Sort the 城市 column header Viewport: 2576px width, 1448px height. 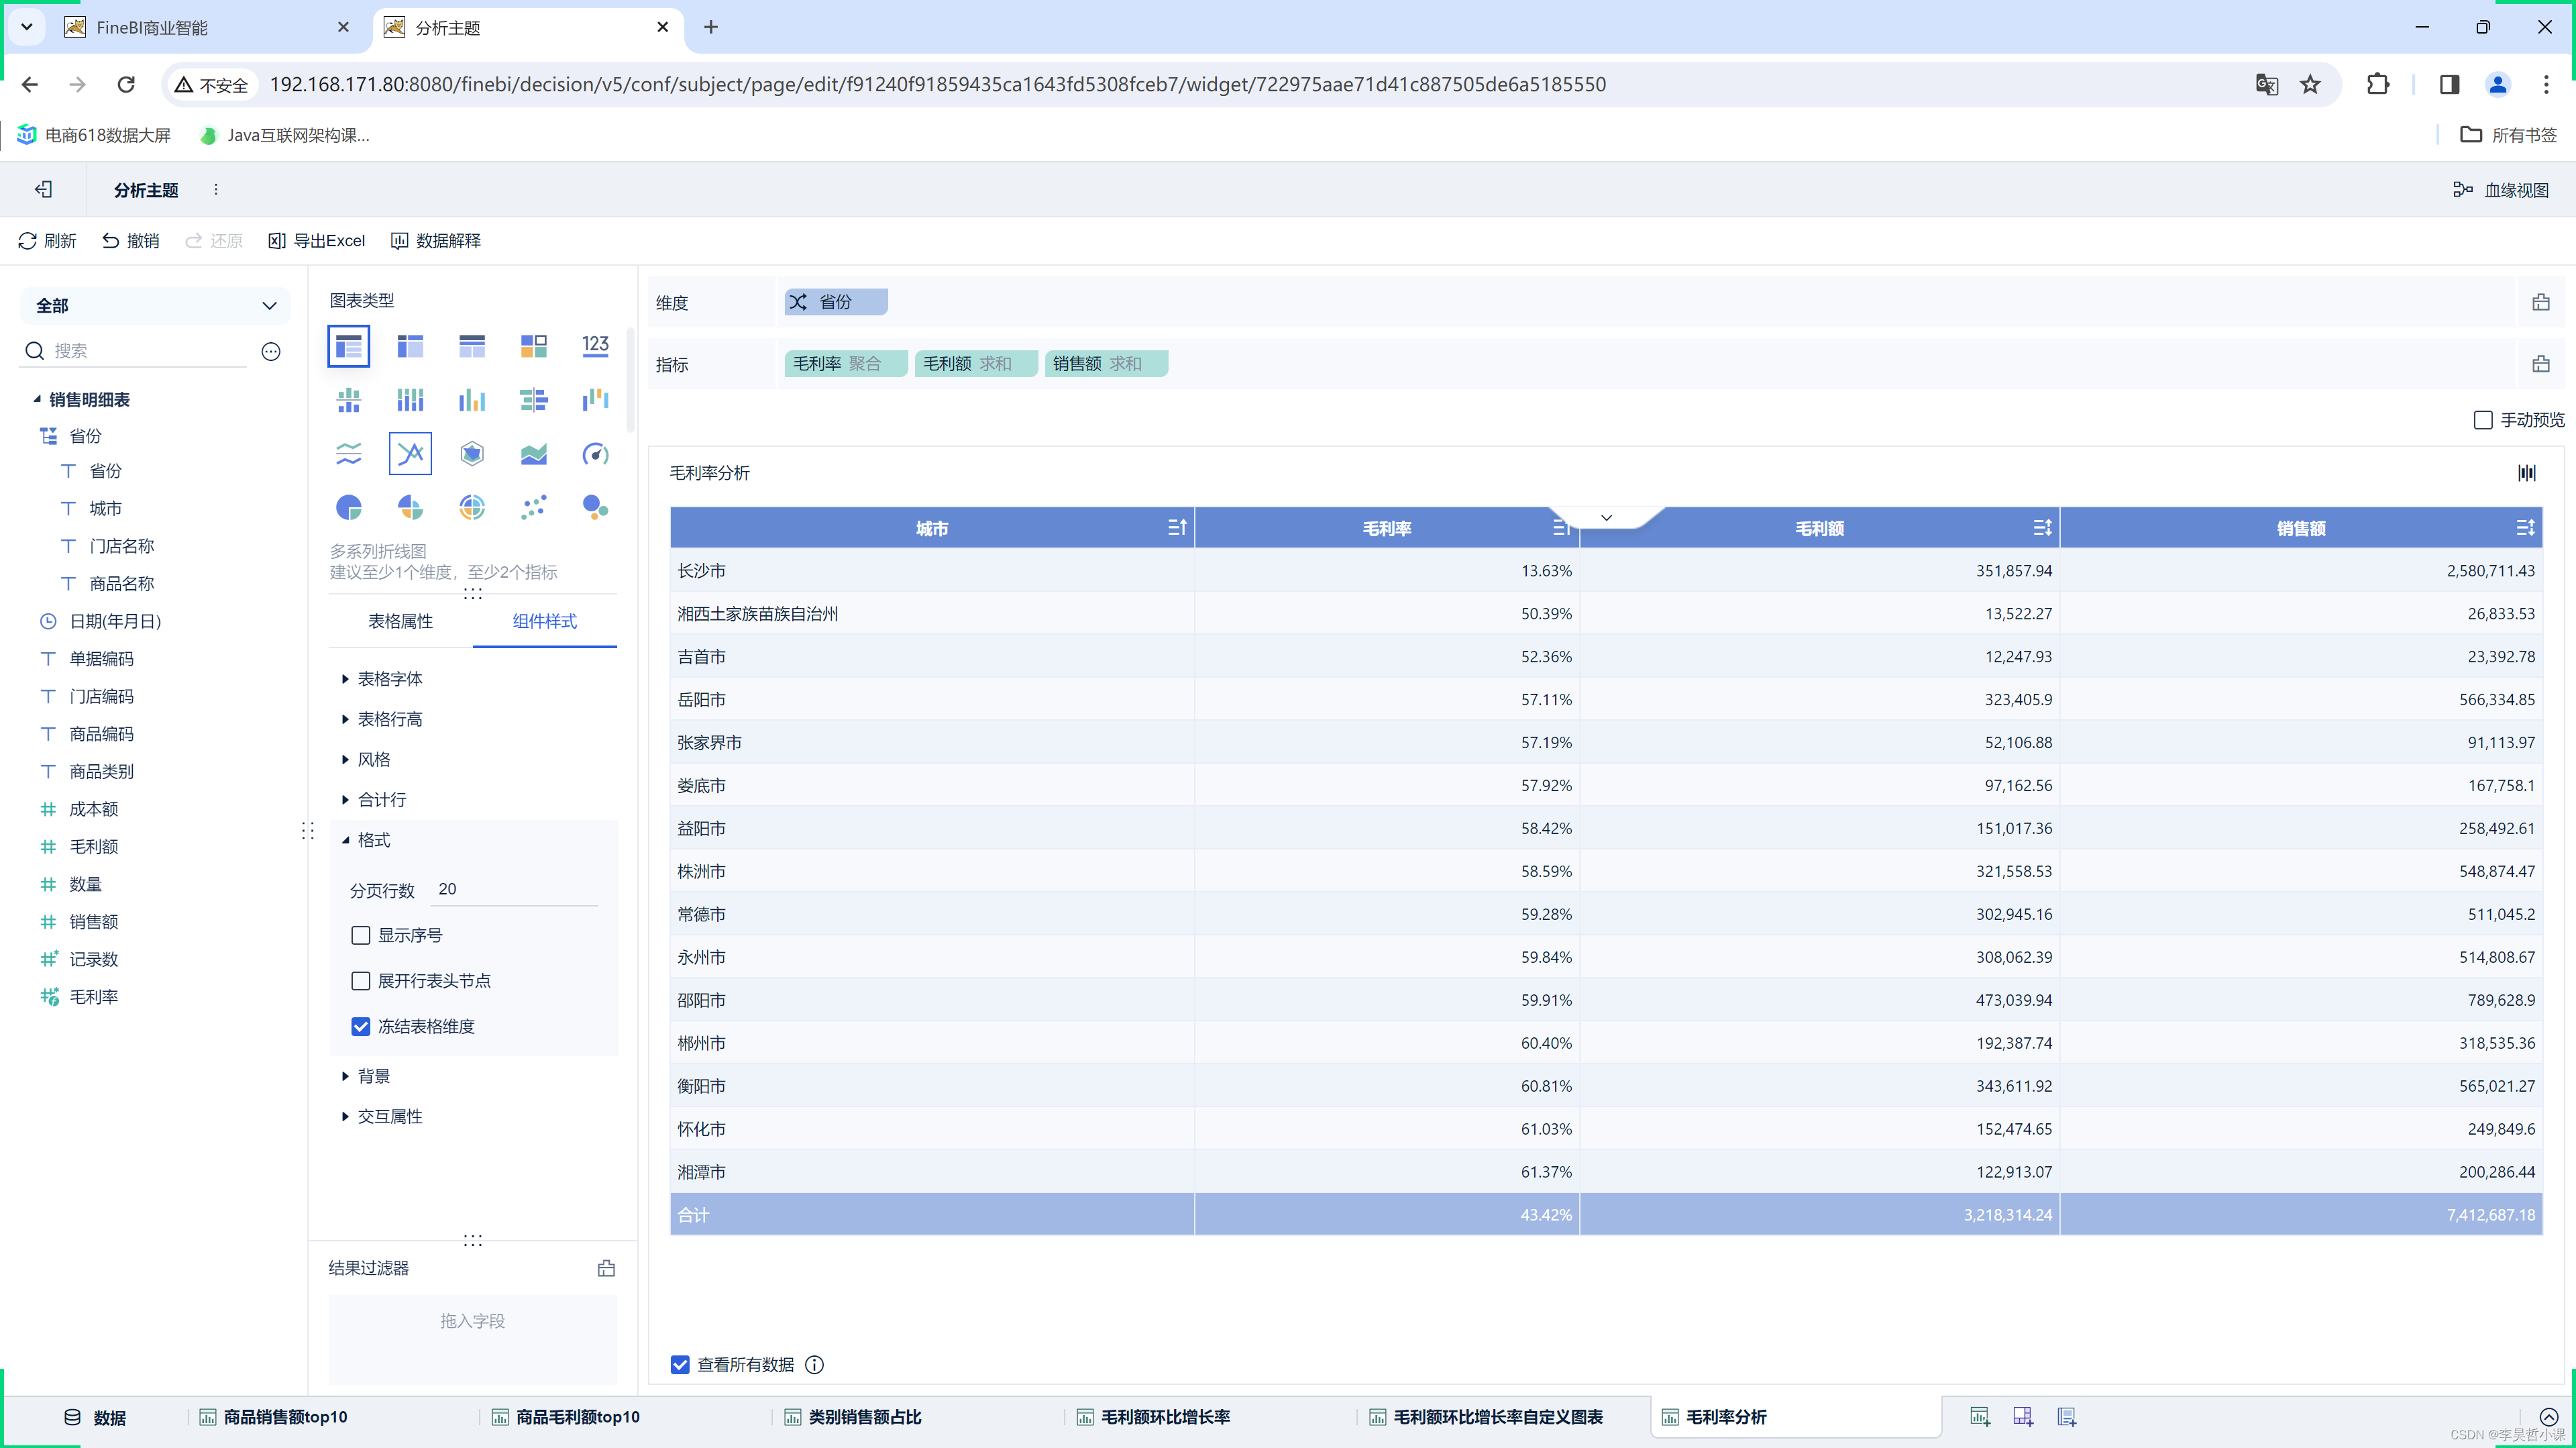[1177, 527]
